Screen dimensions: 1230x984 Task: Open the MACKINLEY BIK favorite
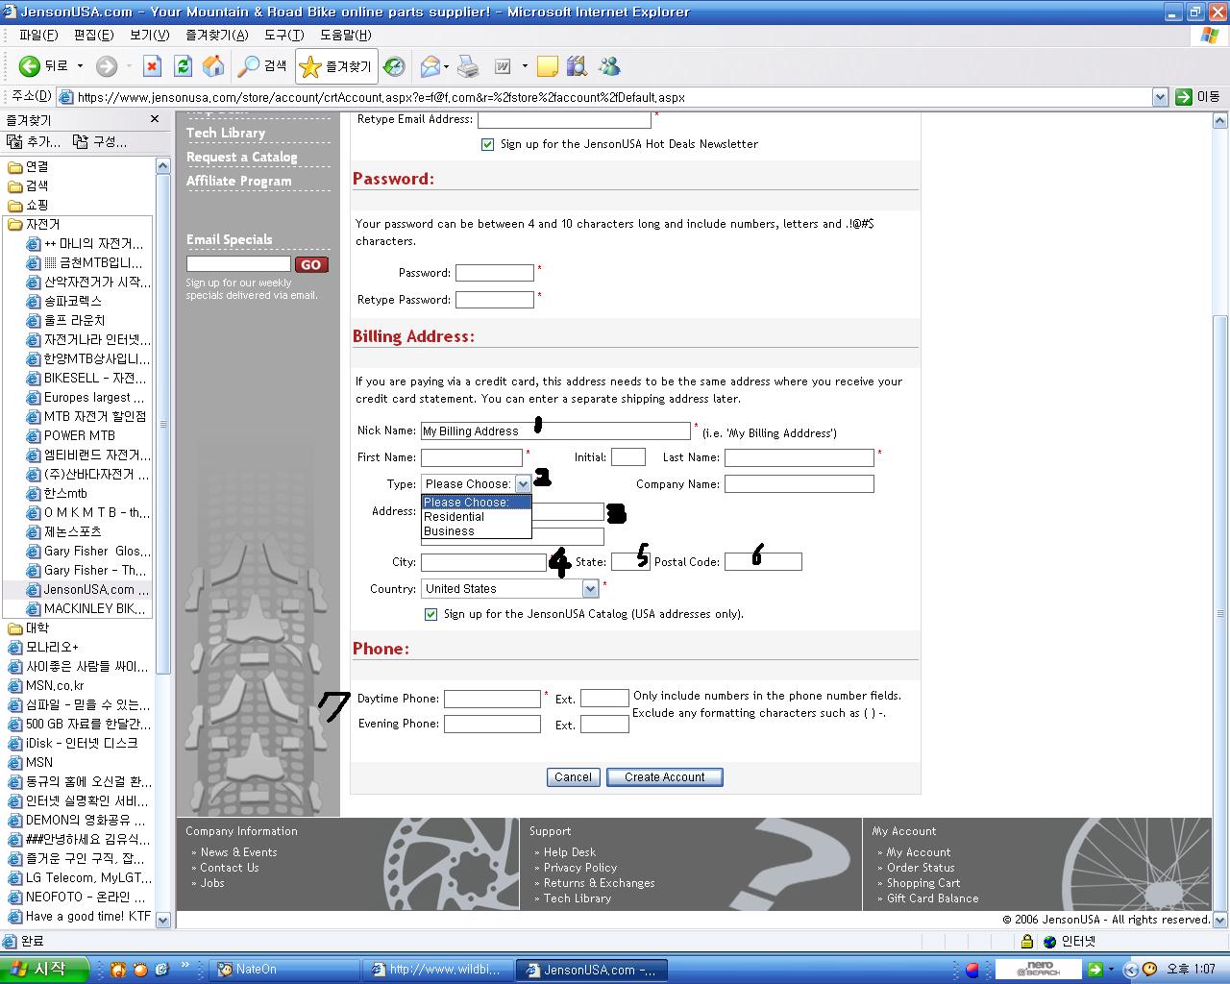tap(86, 608)
